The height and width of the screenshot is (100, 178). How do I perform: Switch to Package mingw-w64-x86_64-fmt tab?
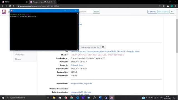click(x=43, y=2)
